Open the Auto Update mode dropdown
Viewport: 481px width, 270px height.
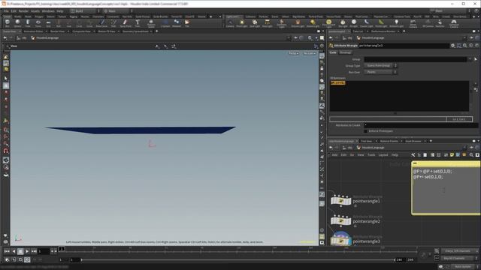pyautogui.click(x=464, y=267)
